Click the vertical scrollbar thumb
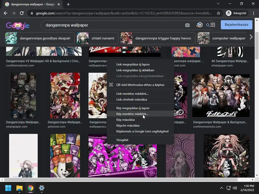This screenshot has height=194, width=259. coord(257,46)
